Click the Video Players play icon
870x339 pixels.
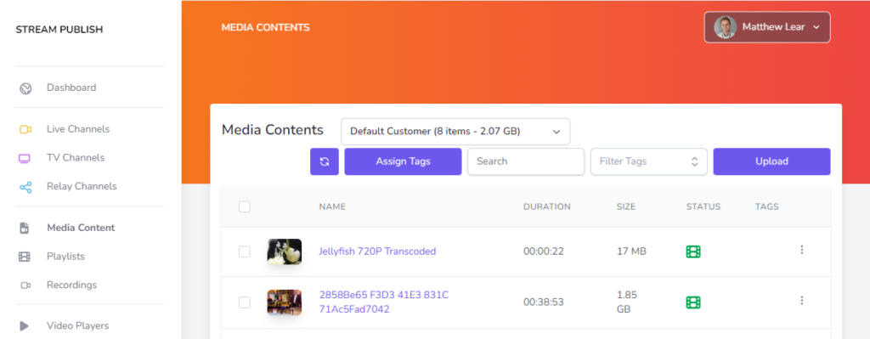pyautogui.click(x=25, y=325)
